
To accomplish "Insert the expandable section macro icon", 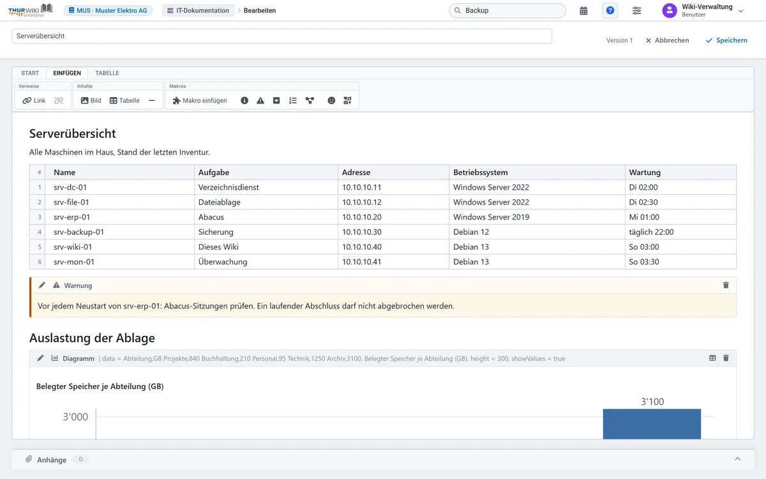I will tap(276, 100).
